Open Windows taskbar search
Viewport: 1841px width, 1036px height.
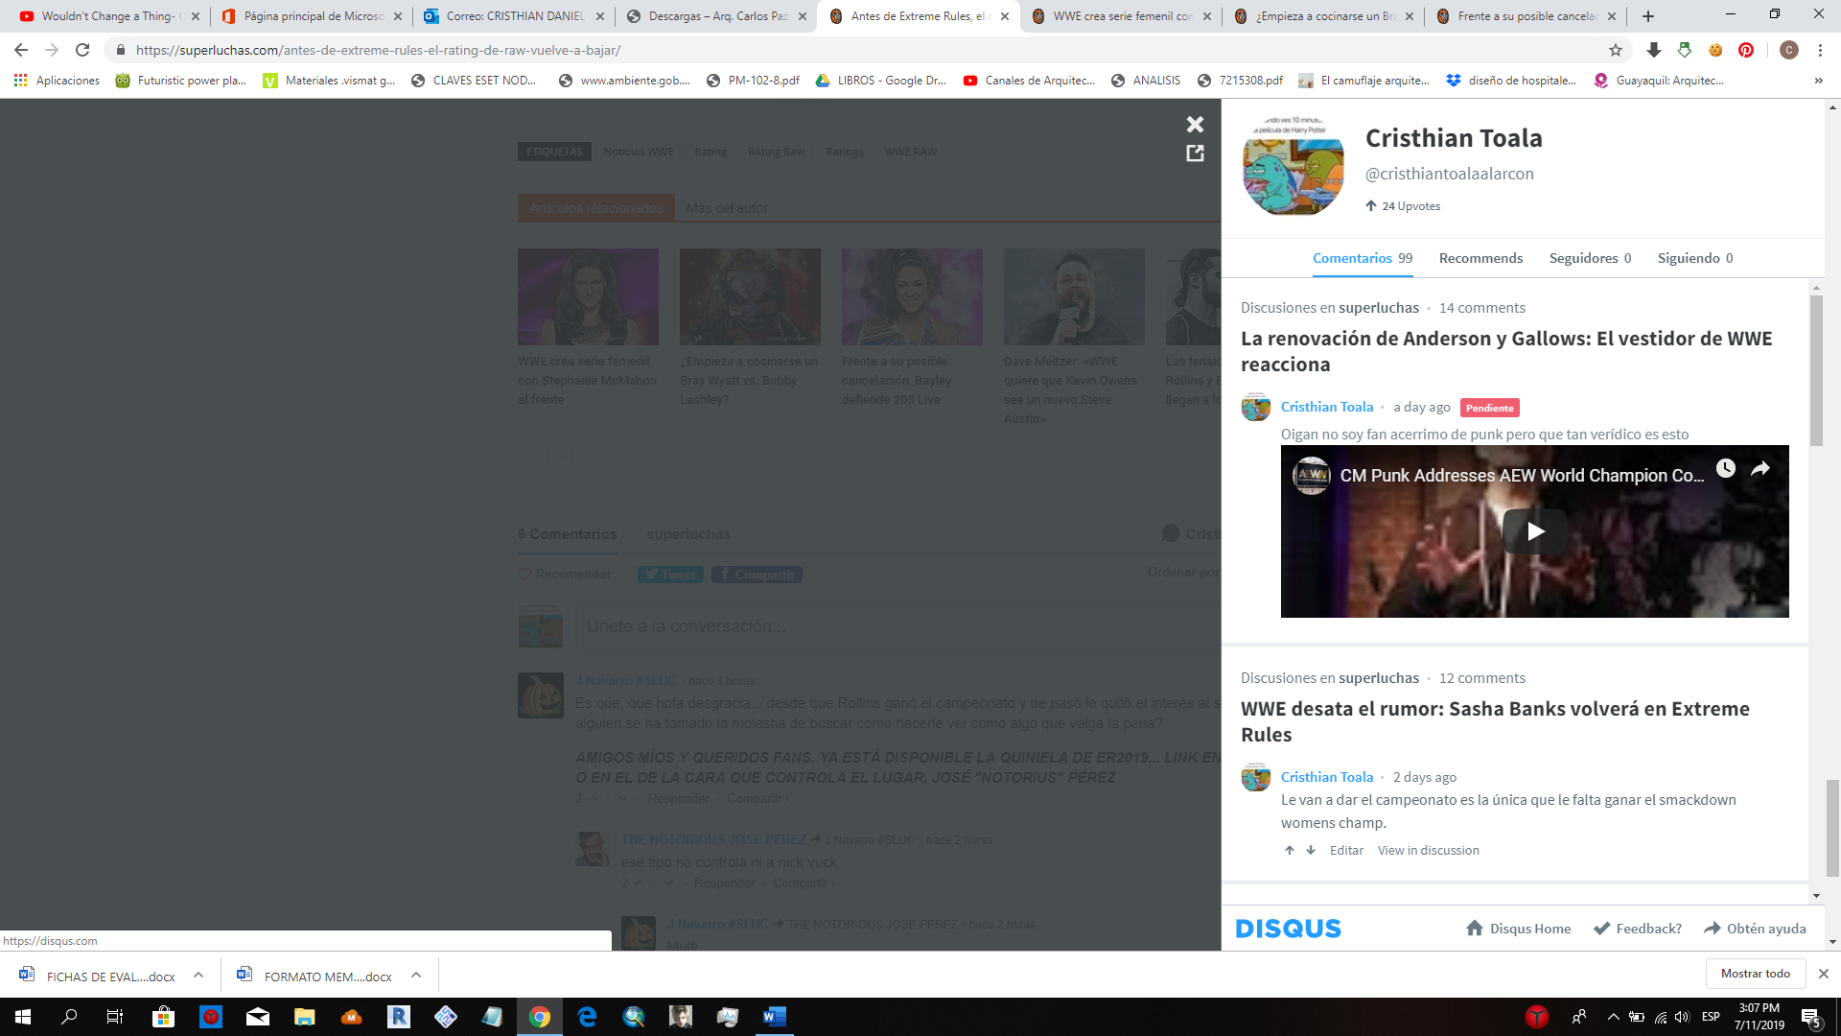[x=69, y=1017]
